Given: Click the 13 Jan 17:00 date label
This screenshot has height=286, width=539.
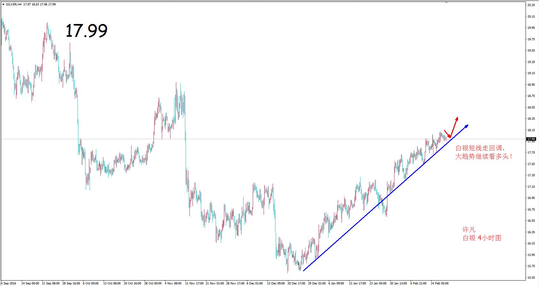Looking at the screenshot, I should click(358, 283).
